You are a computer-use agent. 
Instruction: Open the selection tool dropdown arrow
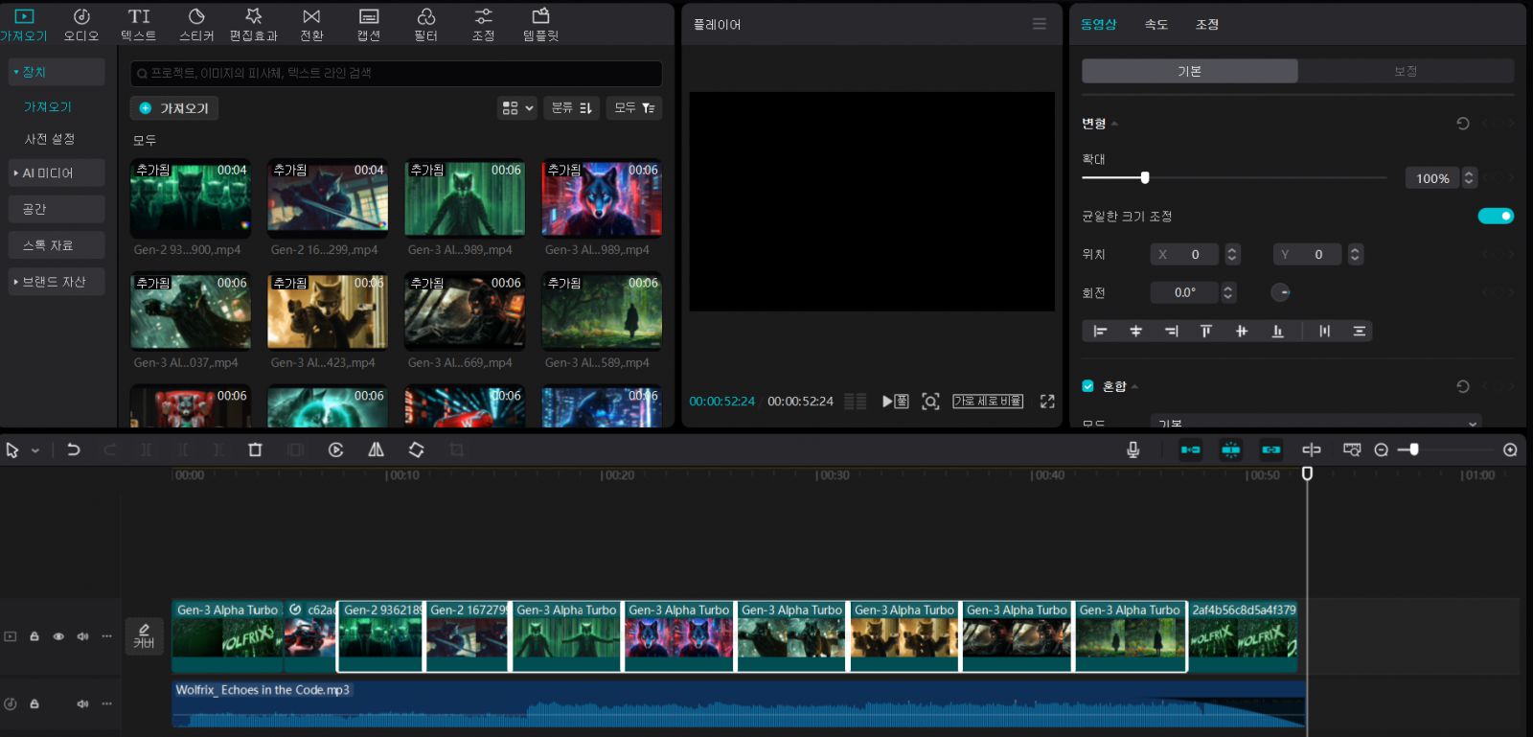click(x=35, y=450)
